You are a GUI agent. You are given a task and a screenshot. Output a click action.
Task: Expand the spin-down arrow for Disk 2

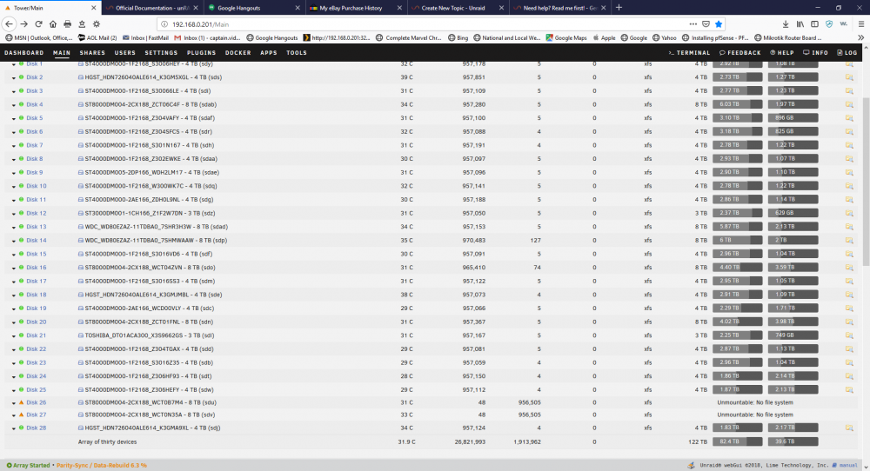tap(14, 78)
